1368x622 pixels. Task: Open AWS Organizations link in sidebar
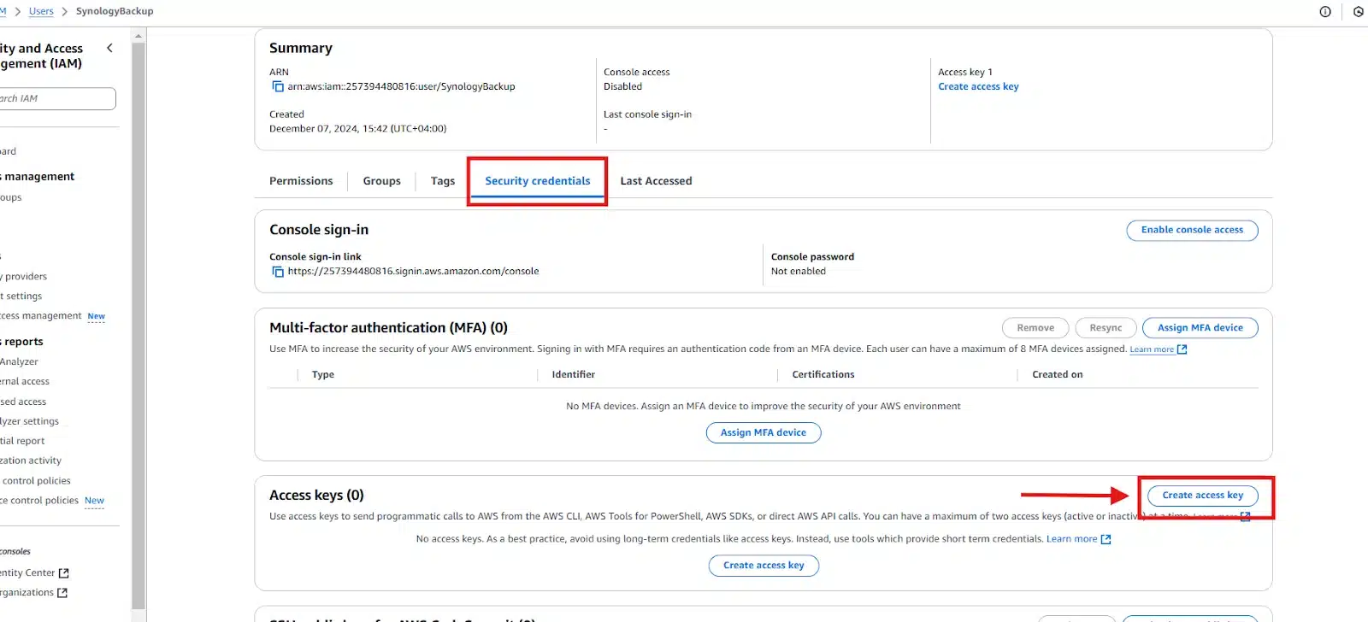27,593
